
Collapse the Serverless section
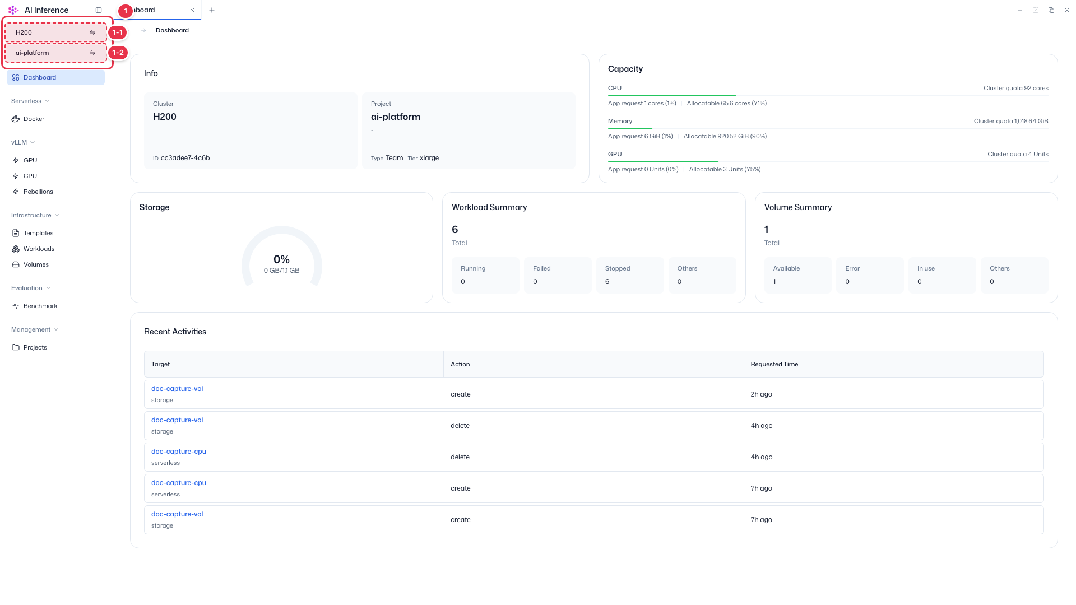coord(30,101)
